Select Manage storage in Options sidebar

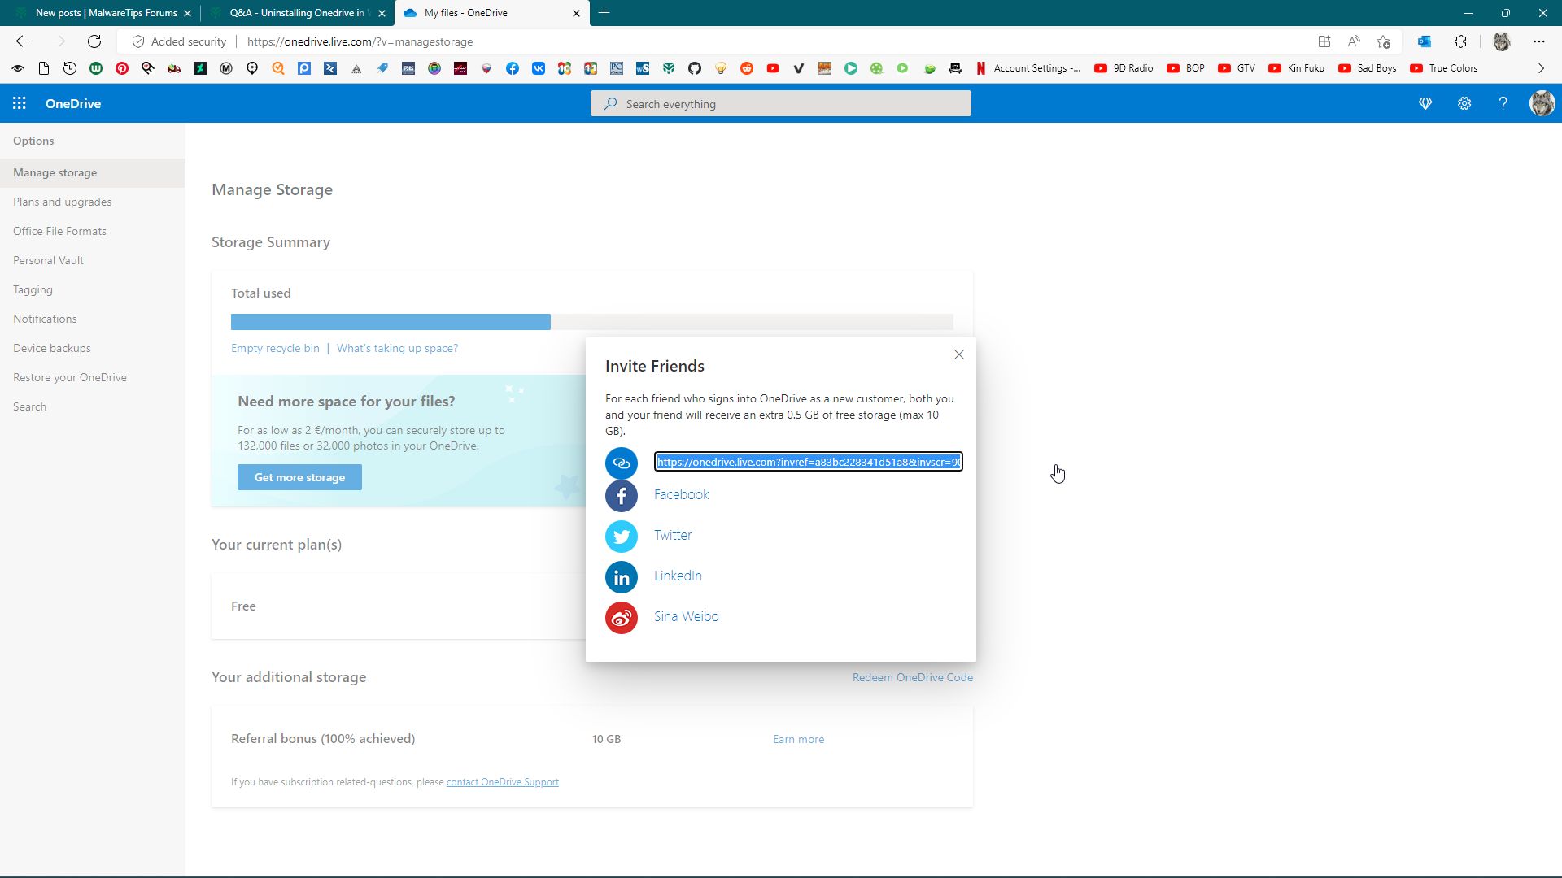pos(93,173)
